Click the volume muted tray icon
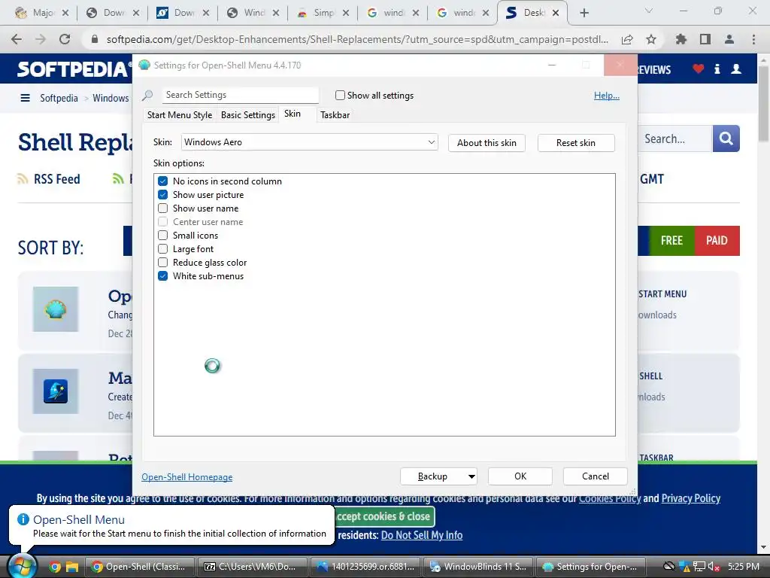Viewport: 770px width, 578px height. [x=714, y=567]
